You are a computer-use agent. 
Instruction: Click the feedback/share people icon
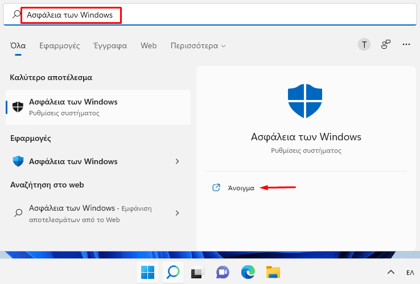coord(386,44)
